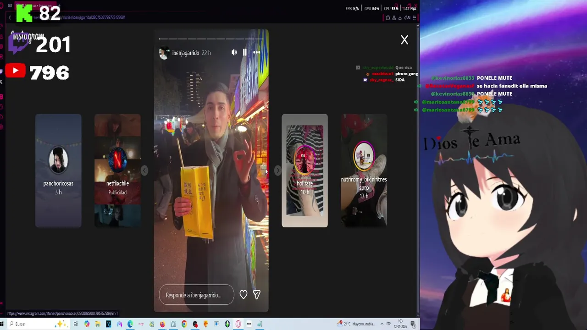Go to the previous story arrow
Screen dimensions: 587x330
(x=144, y=170)
